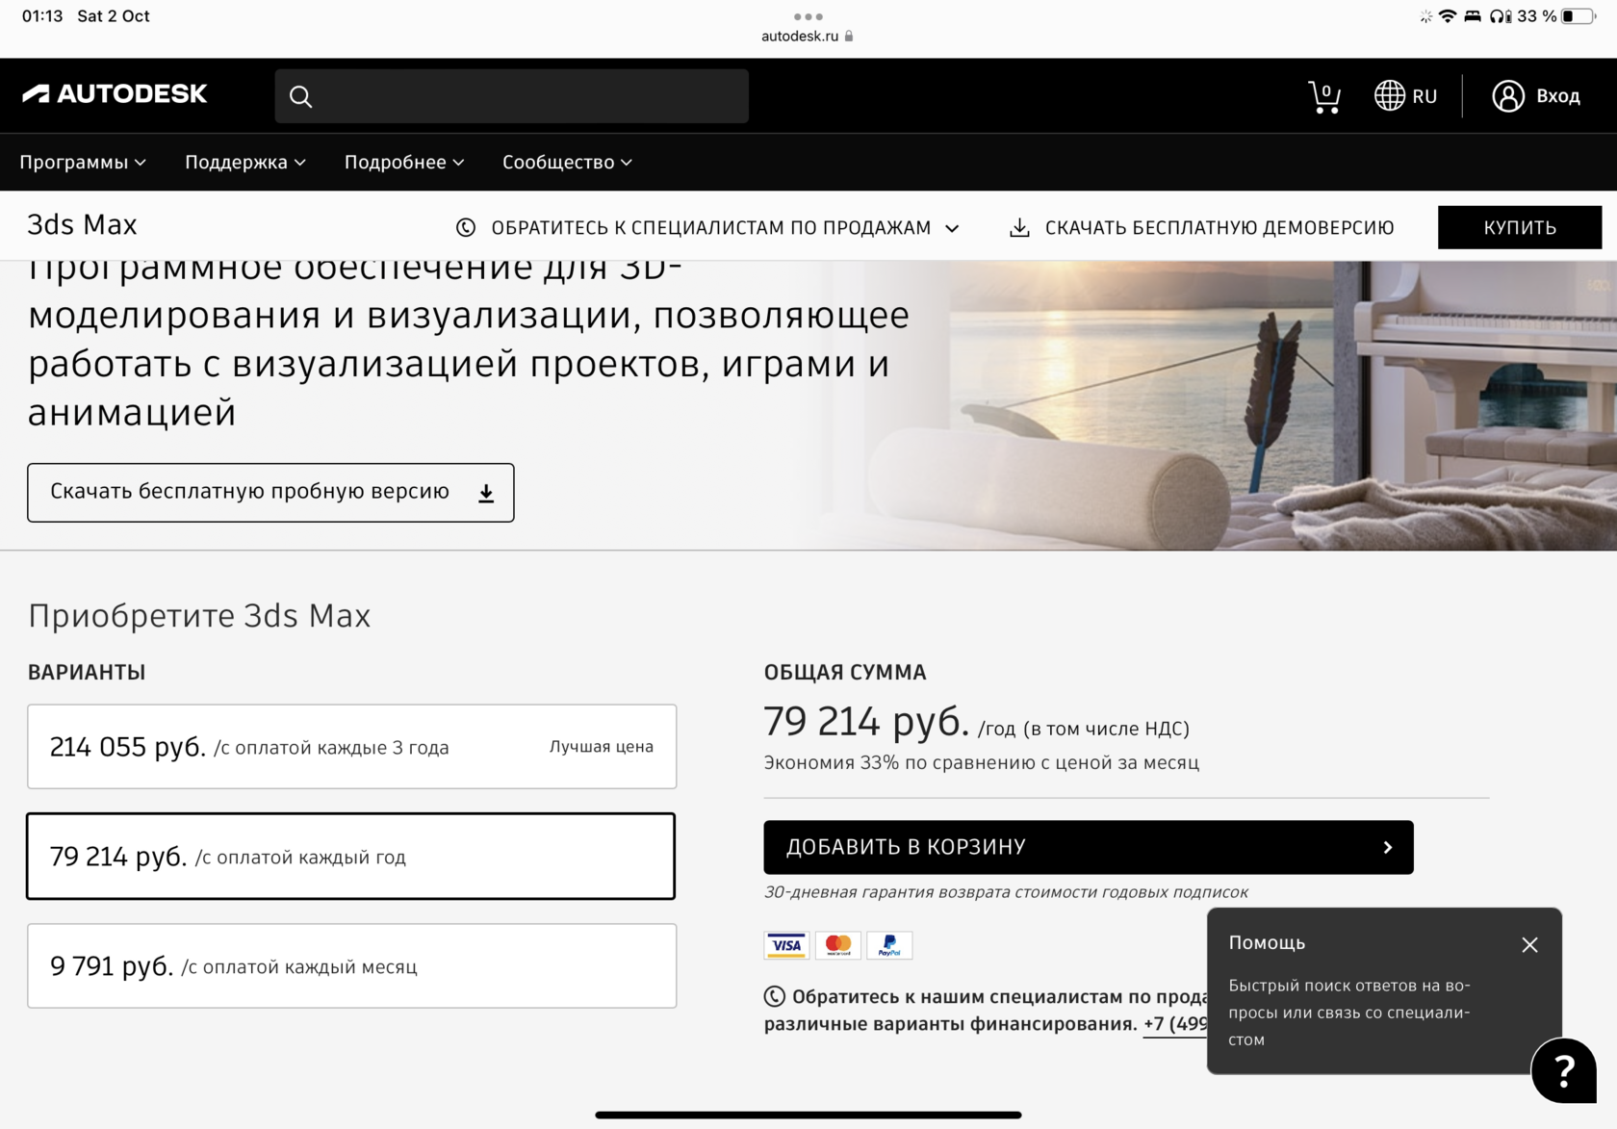Tap the autodesk.ru address bar
The height and width of the screenshot is (1129, 1617).
[808, 37]
